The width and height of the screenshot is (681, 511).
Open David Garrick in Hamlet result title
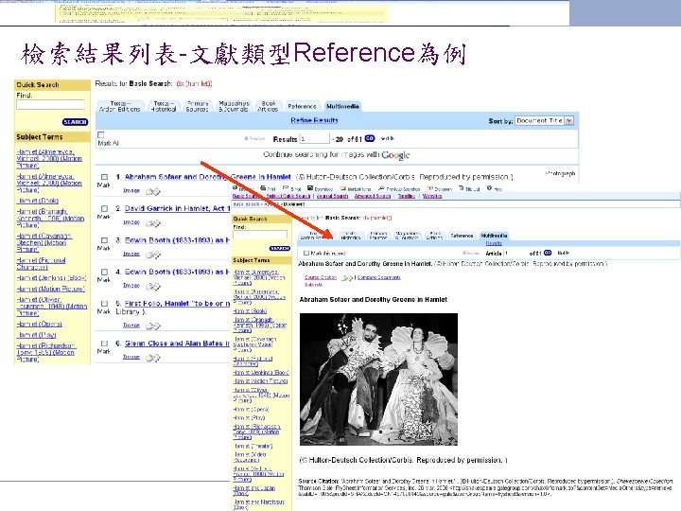pos(177,208)
